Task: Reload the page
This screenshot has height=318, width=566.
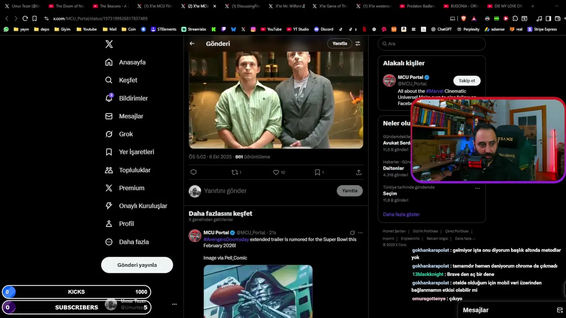Action: [x=25, y=19]
